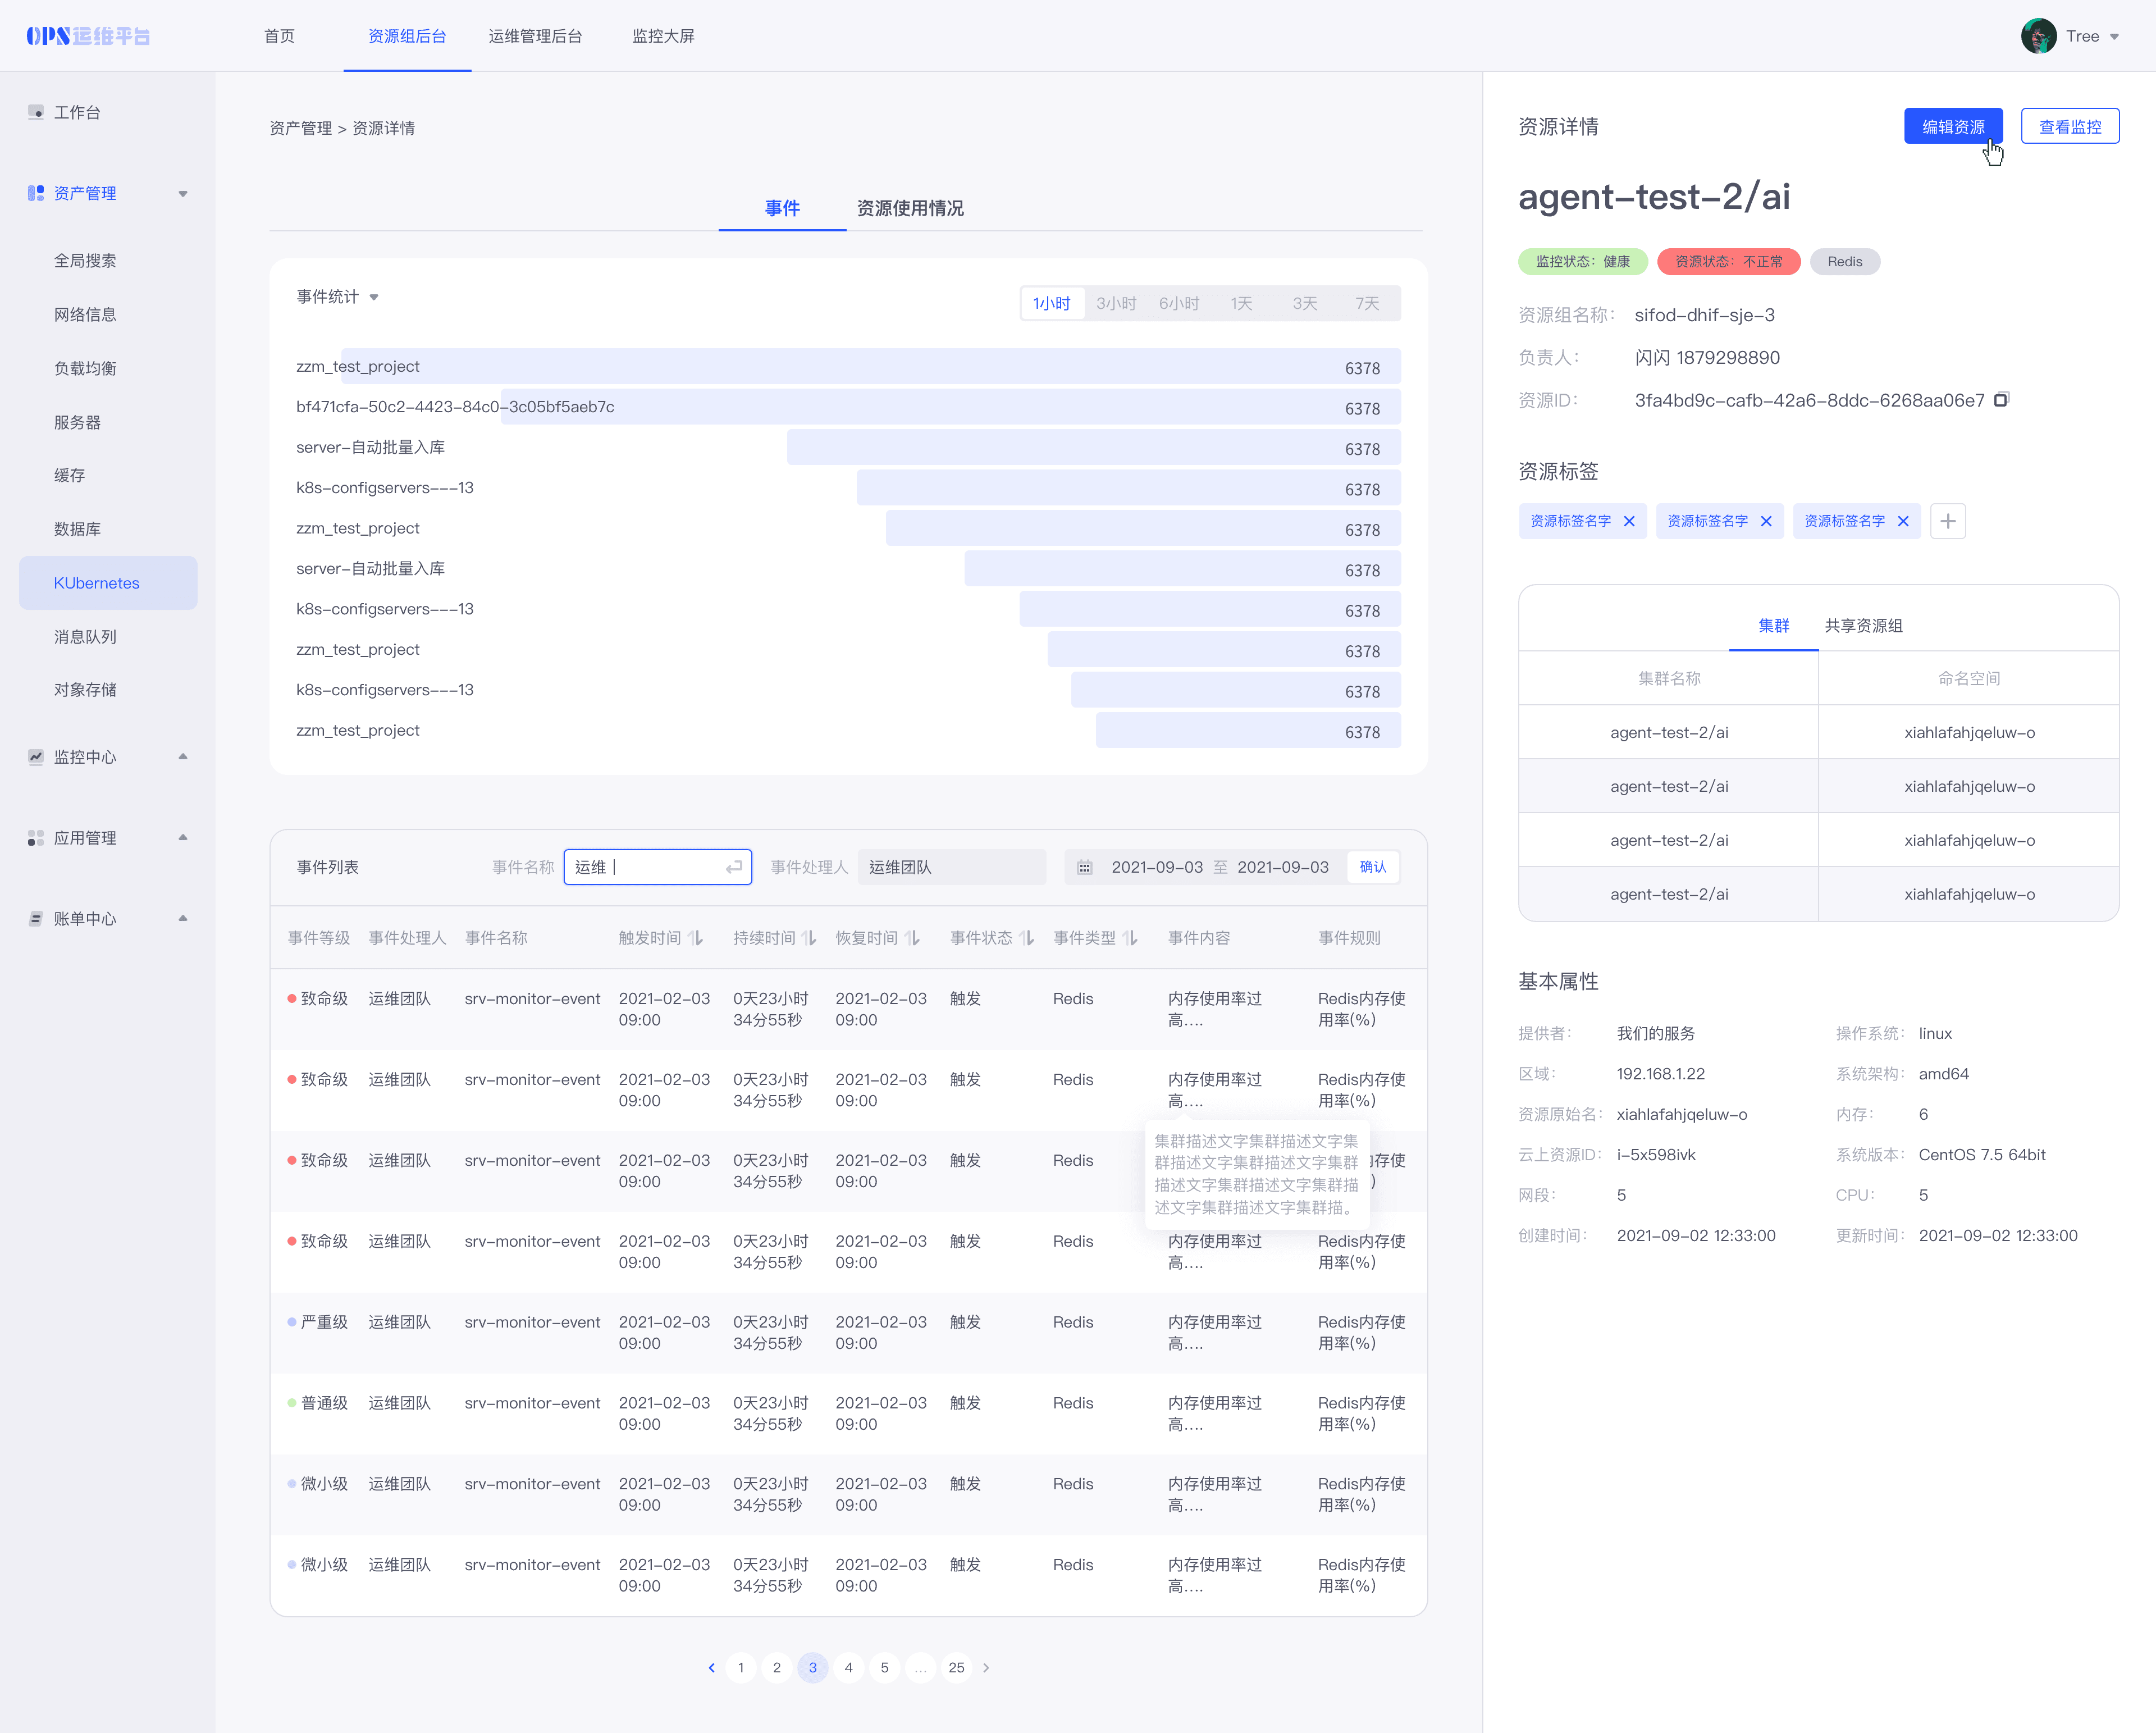Expand the 事件统计 dropdown
2156x1733 pixels.
(x=374, y=297)
